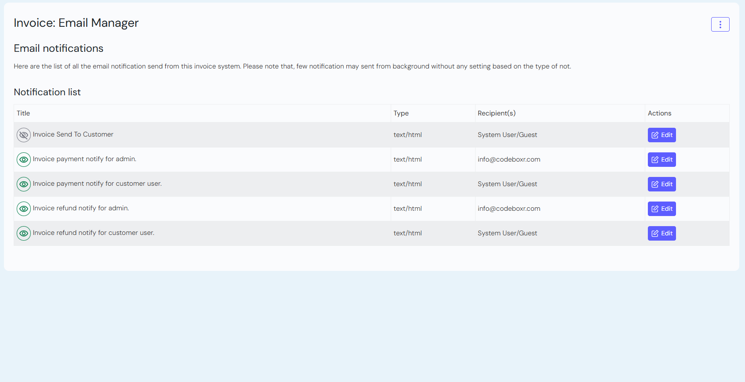Screen dimensions: 745x382
Task: Toggle visibility of Invoice payment notify for admin
Action: [24, 159]
